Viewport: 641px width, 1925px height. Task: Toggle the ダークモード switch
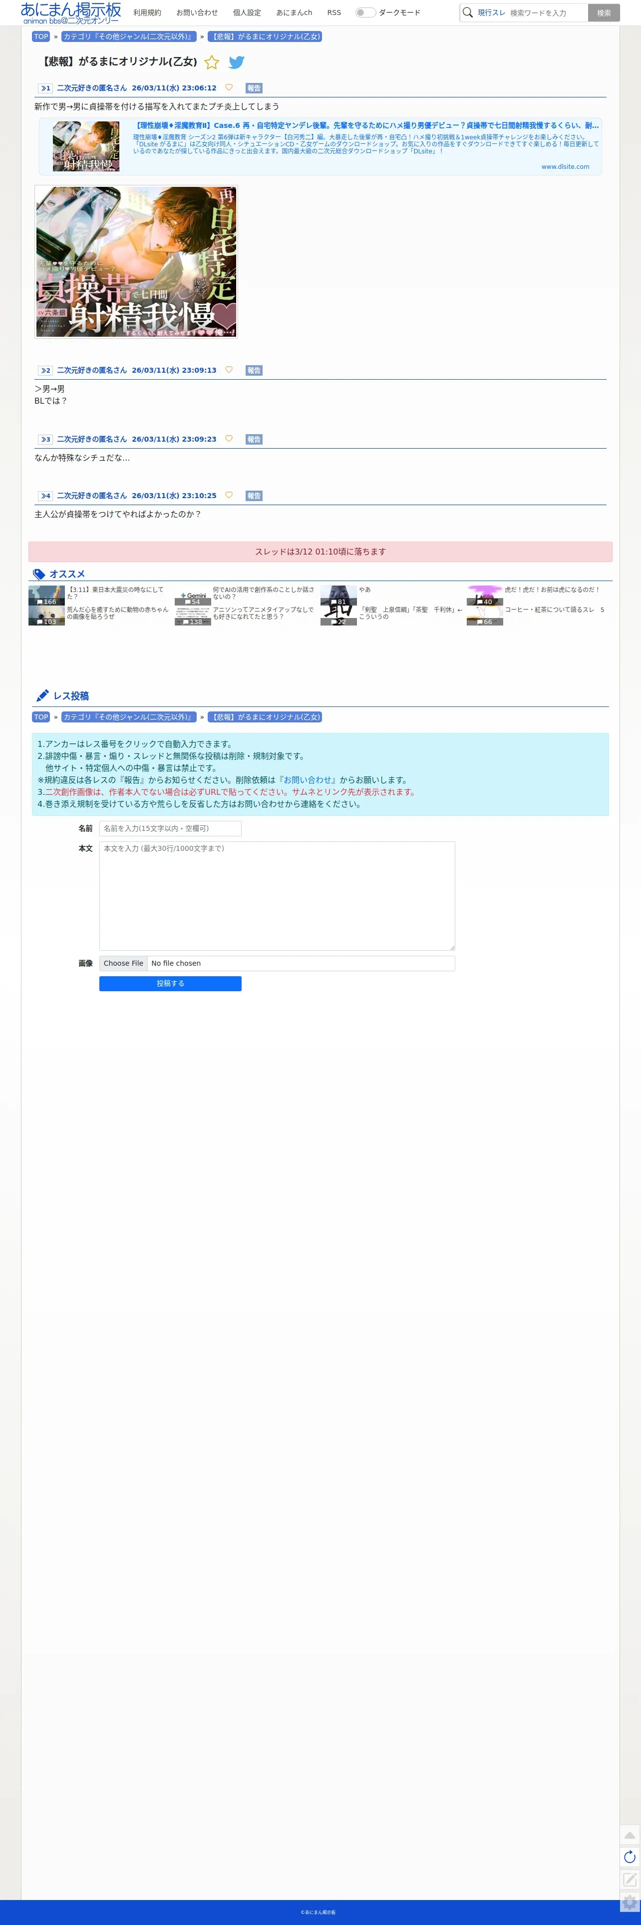(x=365, y=12)
